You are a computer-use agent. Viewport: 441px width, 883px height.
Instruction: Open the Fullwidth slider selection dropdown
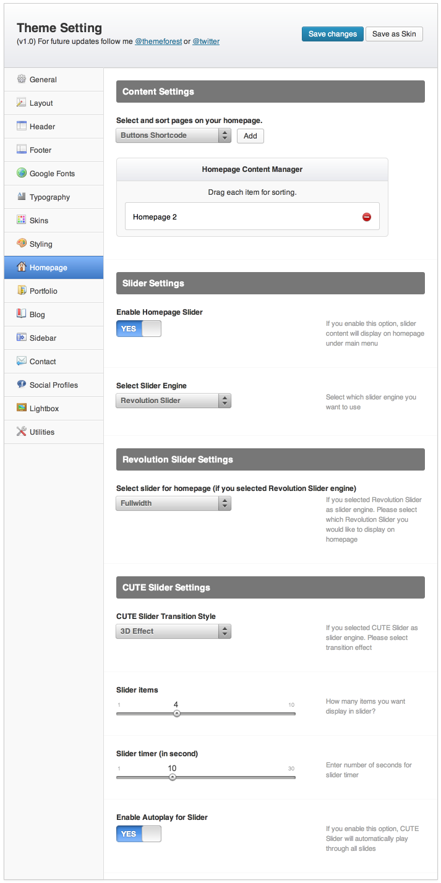(x=173, y=503)
